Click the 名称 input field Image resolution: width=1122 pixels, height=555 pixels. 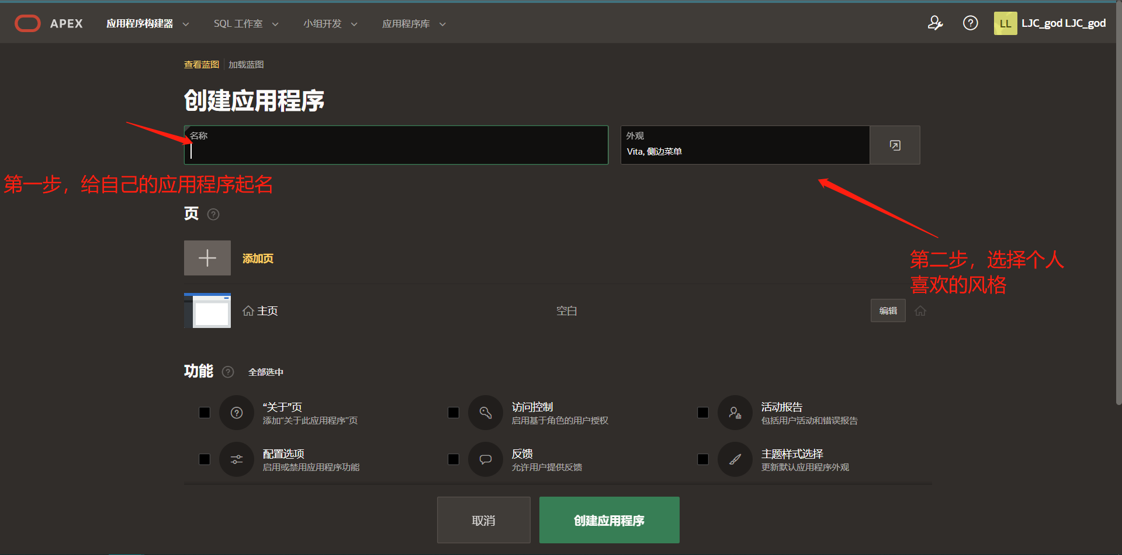point(396,151)
